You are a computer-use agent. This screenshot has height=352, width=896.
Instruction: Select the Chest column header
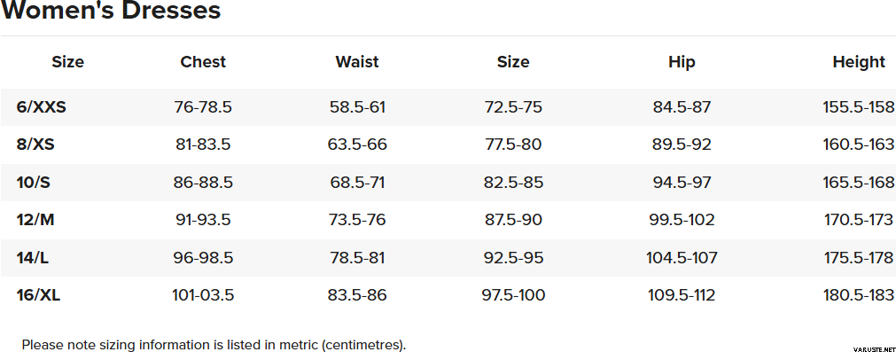pyautogui.click(x=203, y=62)
